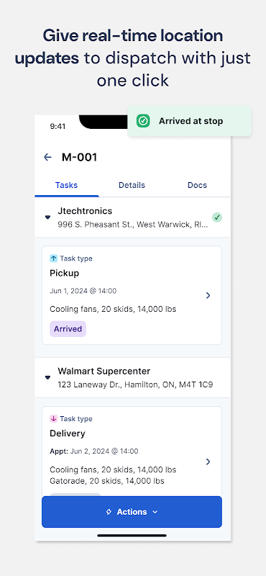This screenshot has height=576, width=266.
Task: Switch to the Details tab
Action: click(132, 185)
